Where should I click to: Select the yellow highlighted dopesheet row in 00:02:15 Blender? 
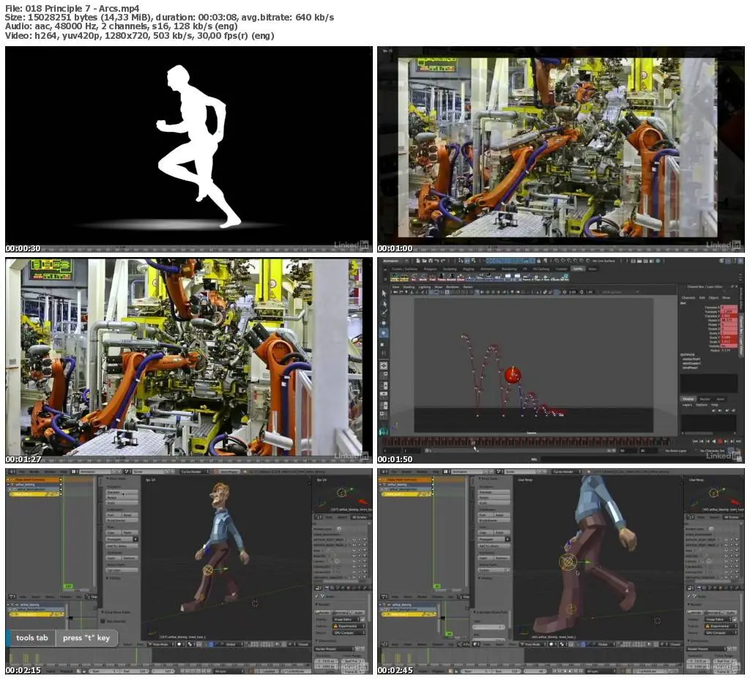tap(35, 494)
